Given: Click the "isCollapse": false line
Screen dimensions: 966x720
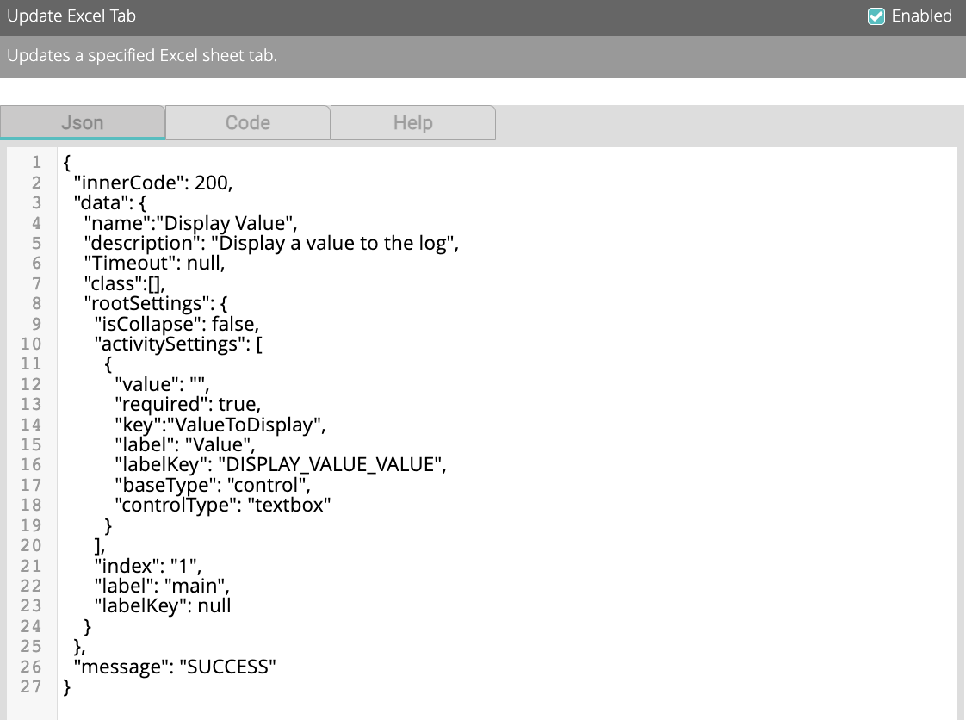Looking at the screenshot, I should click(x=176, y=323).
